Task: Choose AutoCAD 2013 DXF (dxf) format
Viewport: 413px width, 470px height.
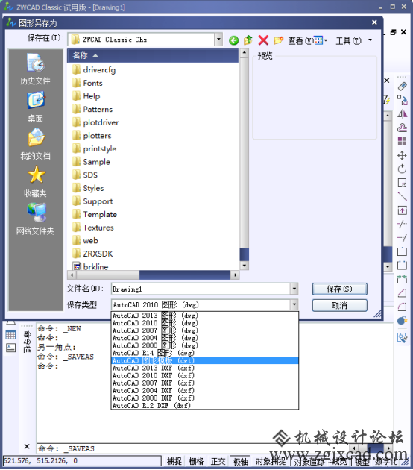Action: tap(205, 368)
